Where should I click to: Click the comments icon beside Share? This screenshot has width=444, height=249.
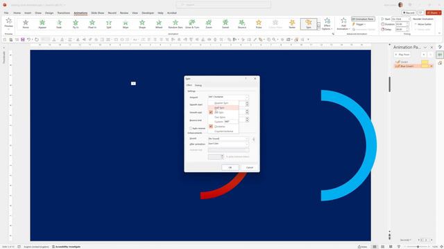421,12
